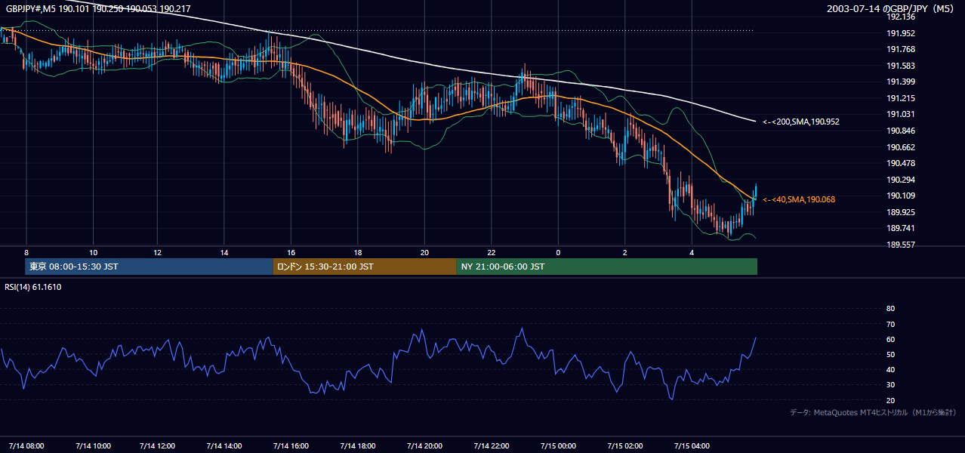
Task: Click price axis label 190.662
Action: tap(901, 147)
